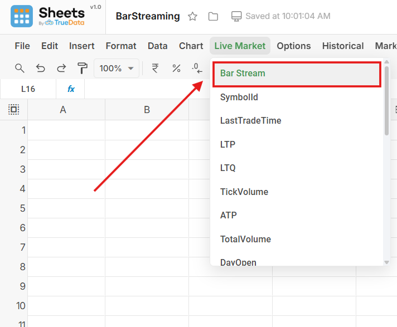This screenshot has width=397, height=327.
Task: Select row 4 header
Action: click(x=14, y=189)
